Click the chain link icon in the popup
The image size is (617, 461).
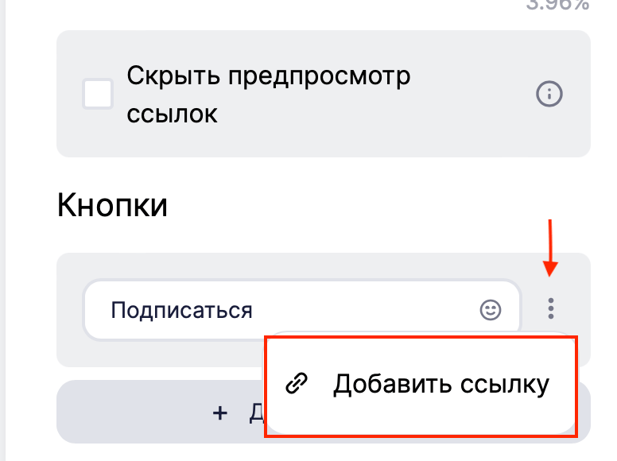[297, 383]
